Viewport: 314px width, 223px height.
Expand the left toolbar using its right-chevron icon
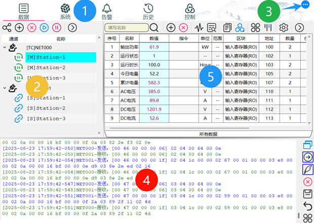[72, 28]
